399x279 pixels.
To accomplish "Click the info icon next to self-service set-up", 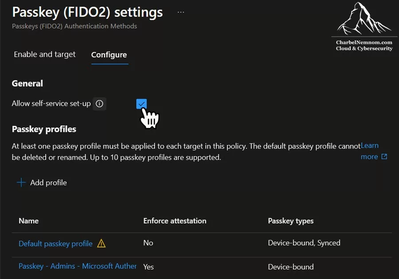I will tap(99, 104).
